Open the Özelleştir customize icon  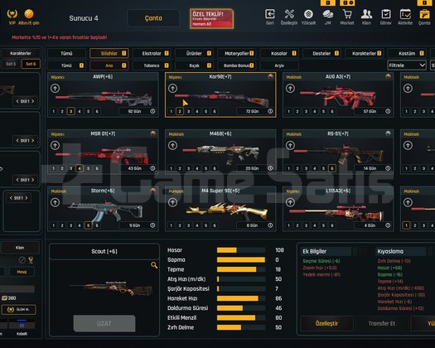pos(289,14)
